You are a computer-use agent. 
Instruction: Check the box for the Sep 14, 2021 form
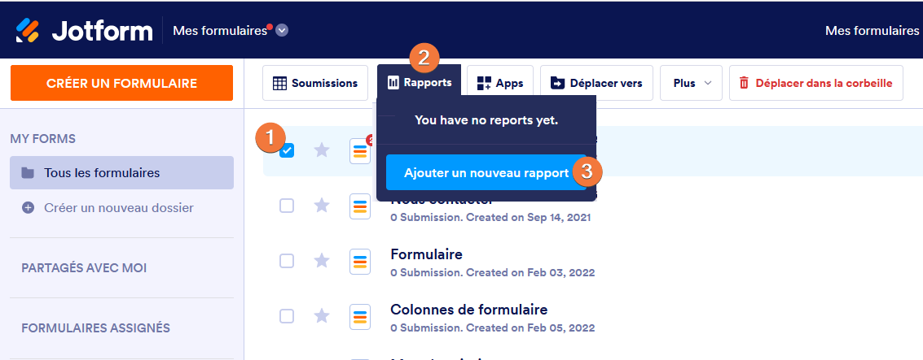[287, 206]
